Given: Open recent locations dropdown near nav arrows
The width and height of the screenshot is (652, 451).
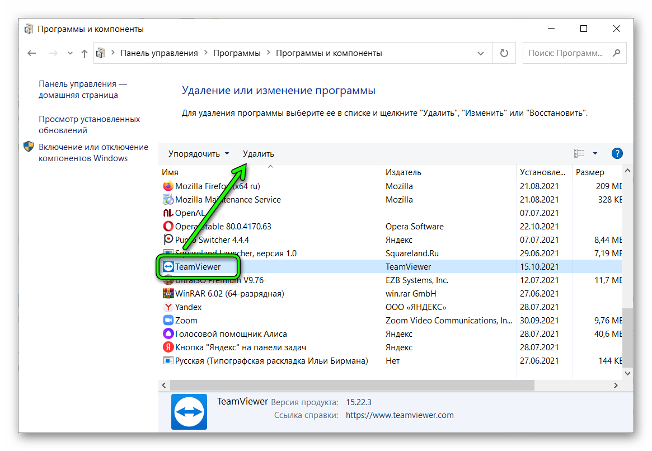Looking at the screenshot, I should tap(70, 53).
